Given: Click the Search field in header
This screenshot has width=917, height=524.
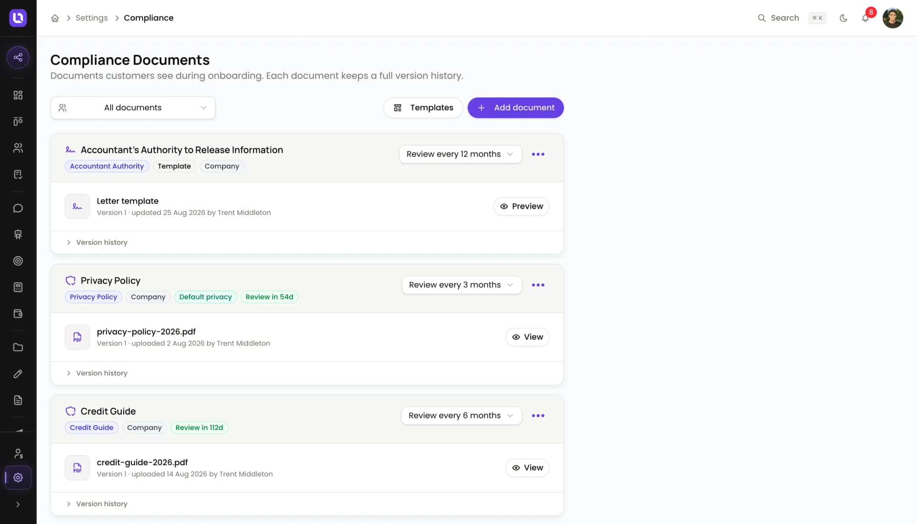Looking at the screenshot, I should point(791,18).
